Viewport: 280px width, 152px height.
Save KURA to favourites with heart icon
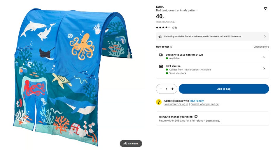(x=265, y=8)
